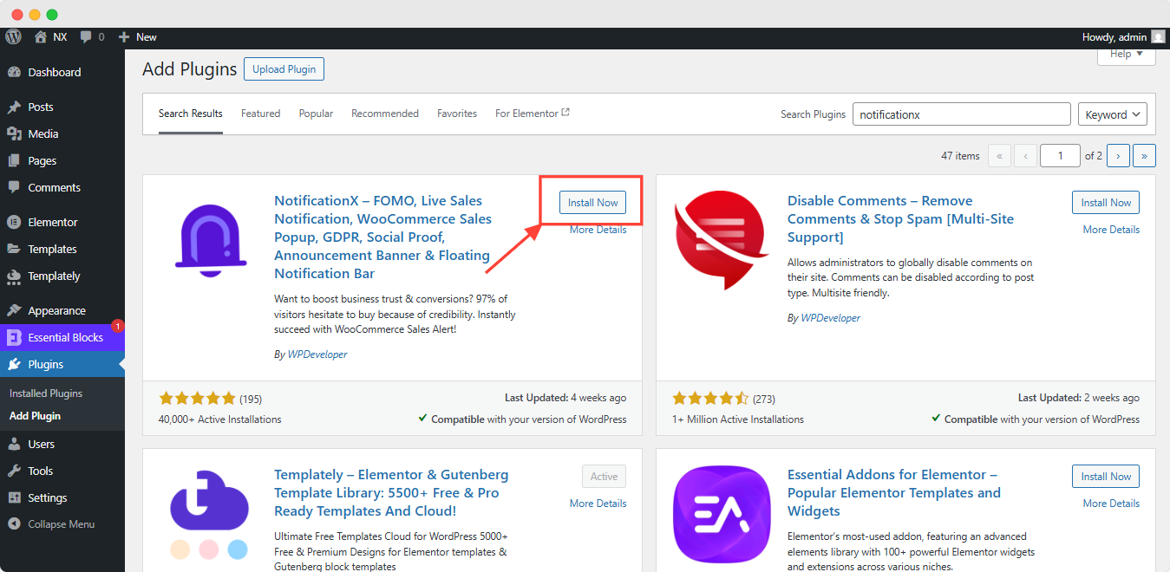The image size is (1170, 572).
Task: Click the Disable Comments star rating
Action: [710, 399]
